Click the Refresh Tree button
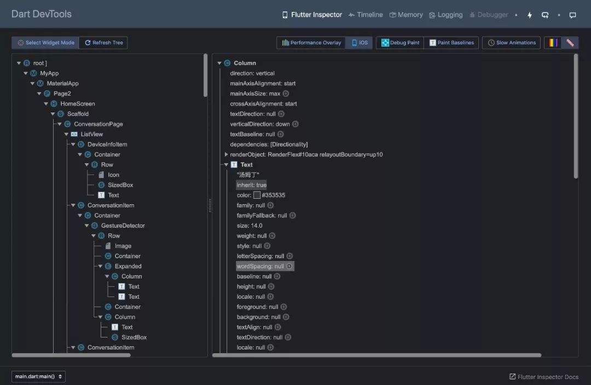This screenshot has width=591, height=385. [x=103, y=43]
